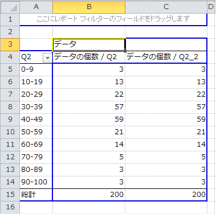Select value 57 in column B
This screenshot has width=216, height=214.
point(89,107)
